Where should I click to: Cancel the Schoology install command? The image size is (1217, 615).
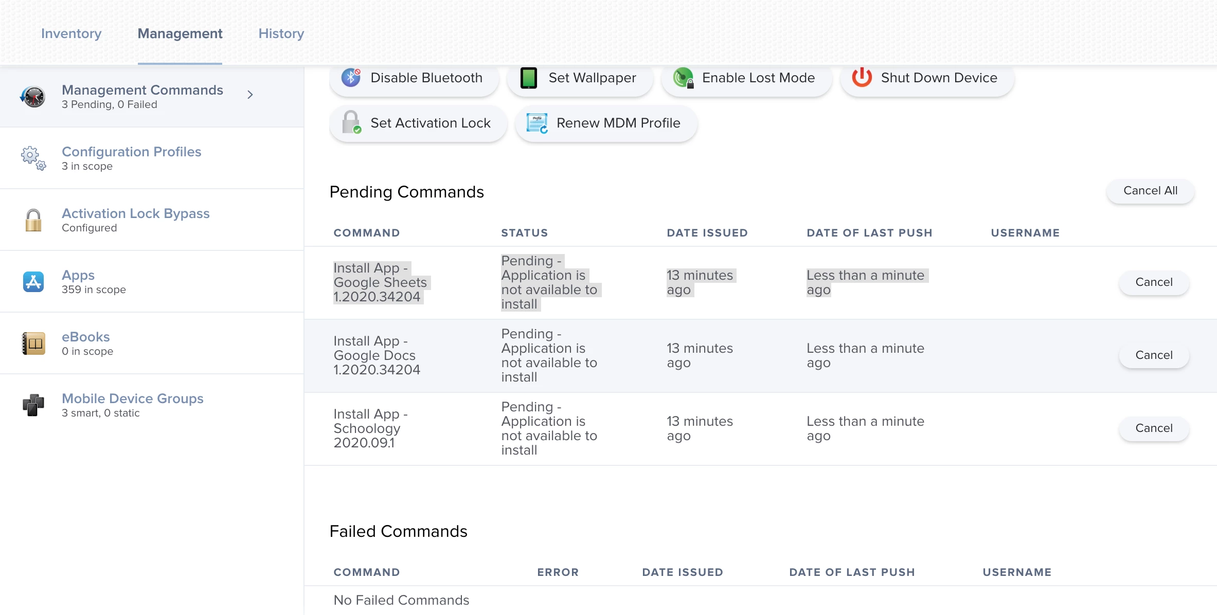pyautogui.click(x=1154, y=428)
